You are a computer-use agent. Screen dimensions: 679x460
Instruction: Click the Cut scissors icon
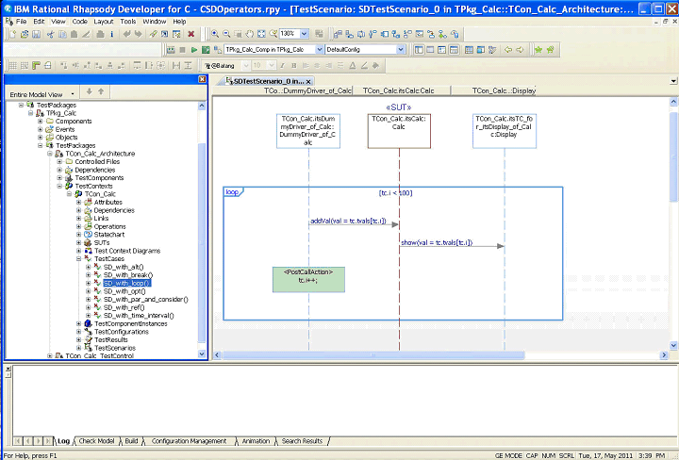click(x=51, y=34)
